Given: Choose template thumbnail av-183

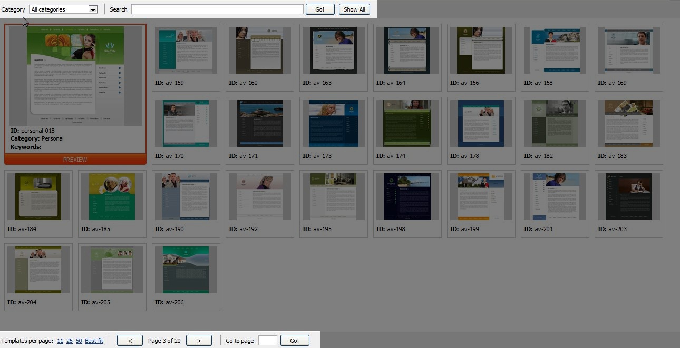Looking at the screenshot, I should [628, 123].
